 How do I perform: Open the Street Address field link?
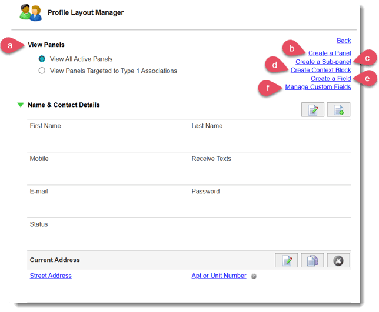point(51,276)
